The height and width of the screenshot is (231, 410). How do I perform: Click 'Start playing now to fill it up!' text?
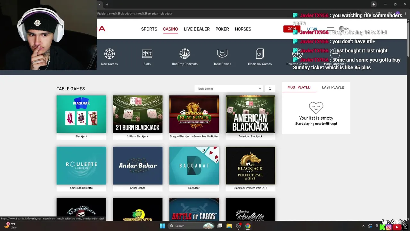(x=316, y=124)
